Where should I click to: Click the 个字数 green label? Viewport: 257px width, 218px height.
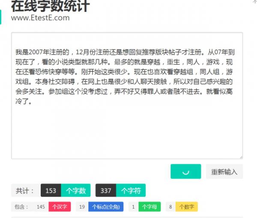(x=76, y=190)
